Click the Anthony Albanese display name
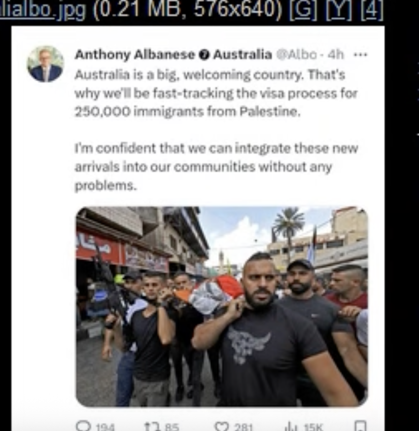The height and width of the screenshot is (431, 419). point(135,55)
